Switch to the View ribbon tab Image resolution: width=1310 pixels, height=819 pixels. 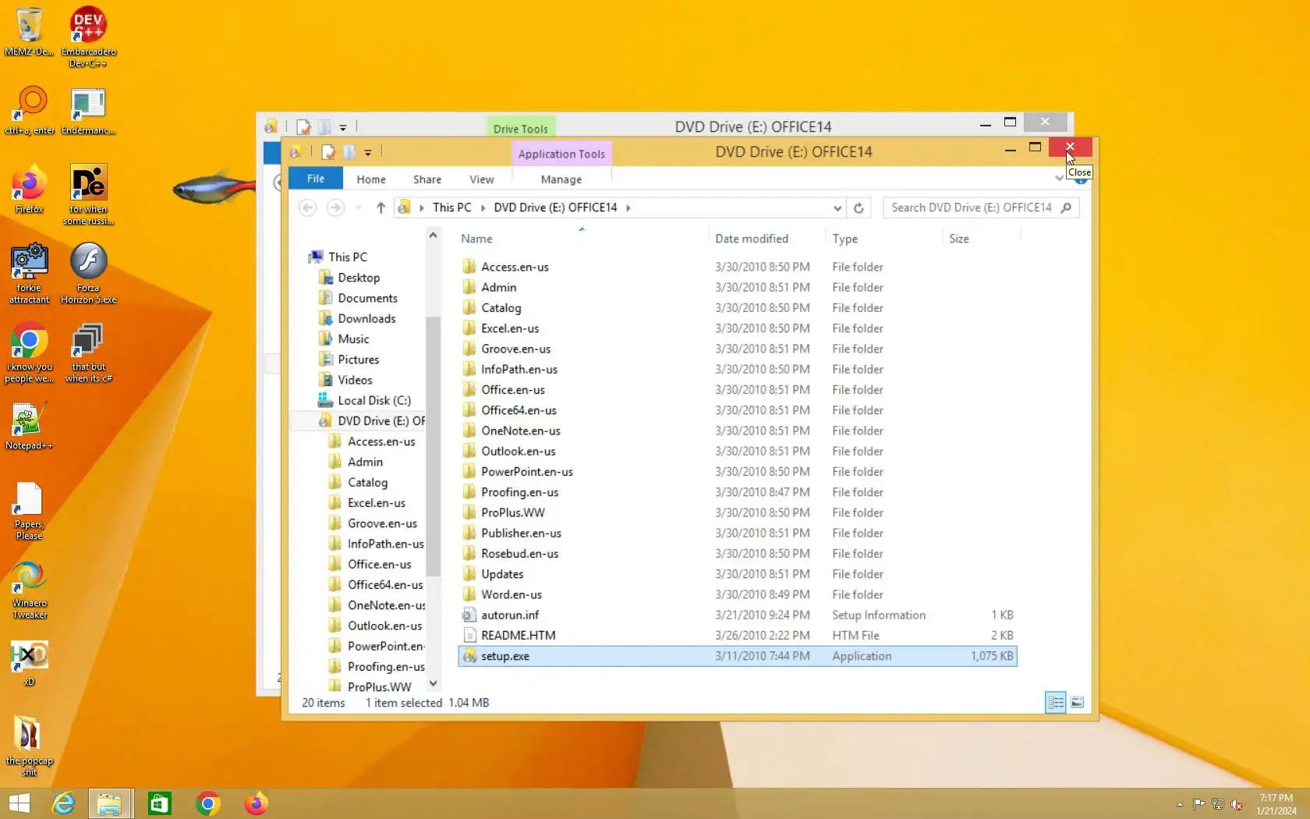point(482,179)
